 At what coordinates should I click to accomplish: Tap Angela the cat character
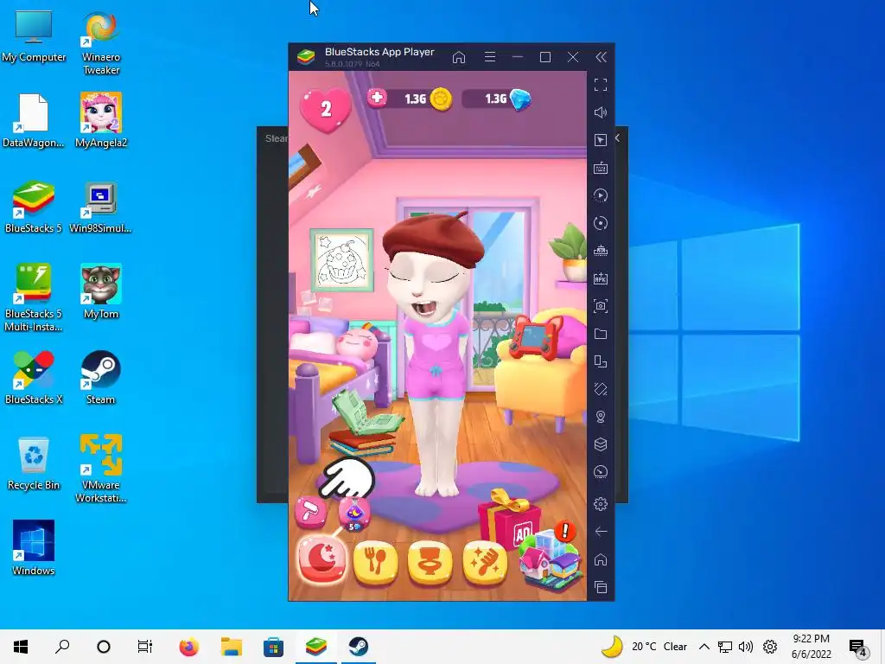(x=434, y=354)
